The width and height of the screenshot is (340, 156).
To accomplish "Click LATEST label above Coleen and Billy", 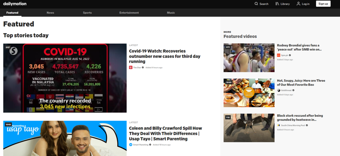I will click(133, 122).
